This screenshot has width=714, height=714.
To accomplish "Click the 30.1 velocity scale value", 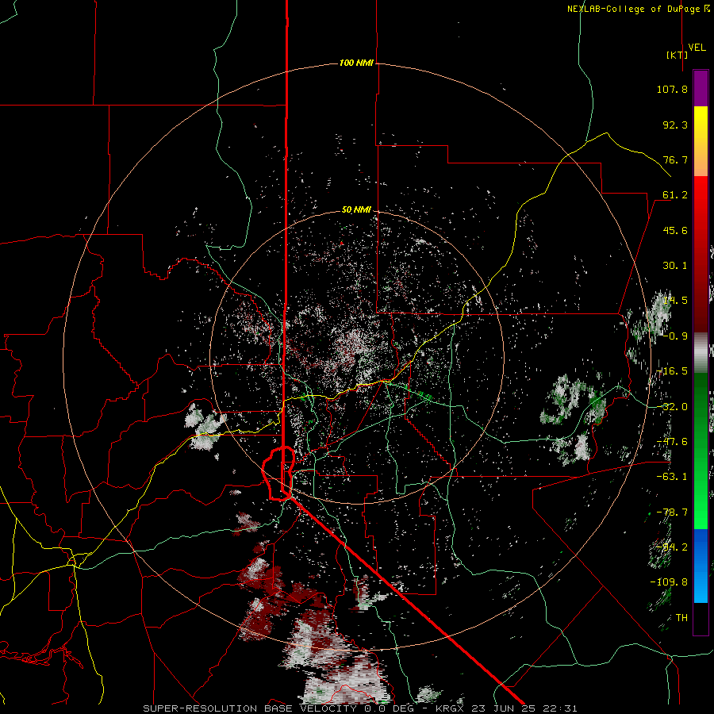I will click(675, 266).
